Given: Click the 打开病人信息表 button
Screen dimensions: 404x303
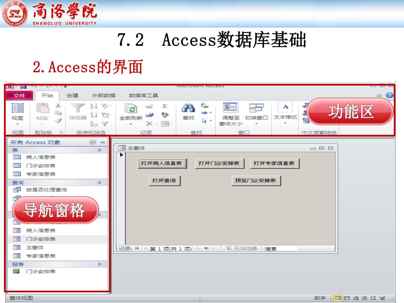Looking at the screenshot, I should 162,163.
